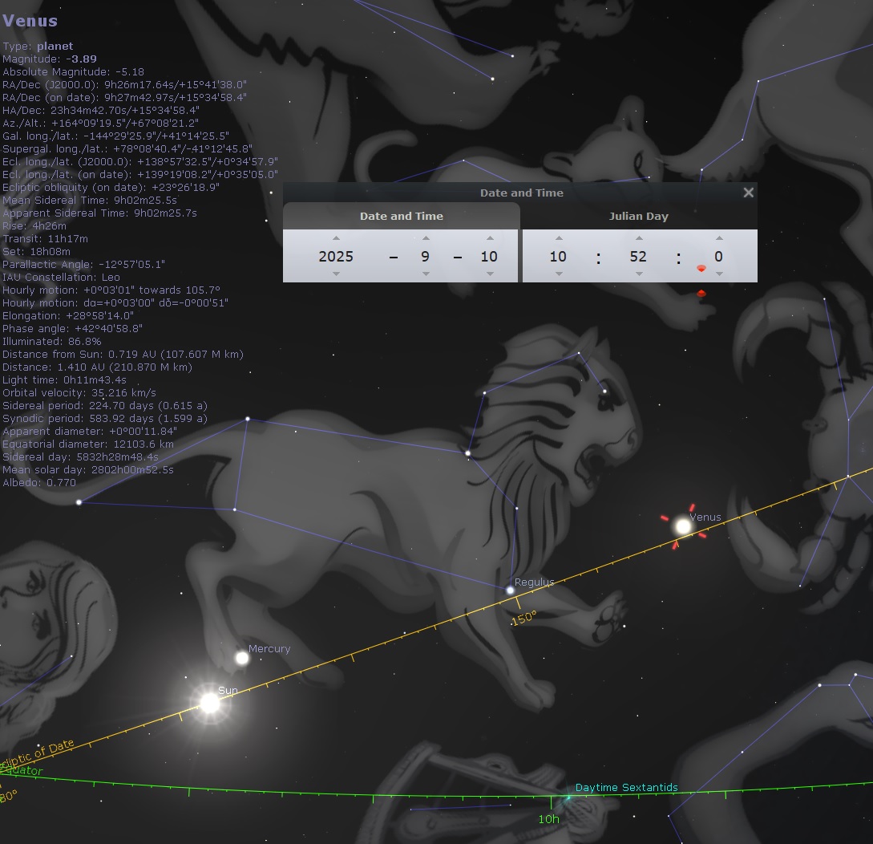Increase the month value 9
Screen dimensions: 873x844
click(426, 238)
